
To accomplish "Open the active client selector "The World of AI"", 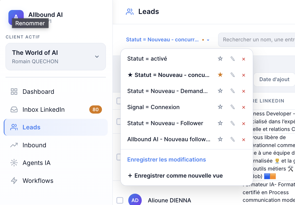I will coord(56,57).
